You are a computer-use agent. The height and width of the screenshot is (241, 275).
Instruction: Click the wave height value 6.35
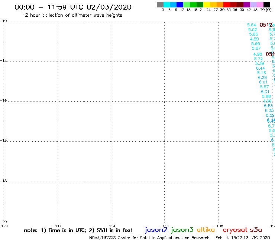[x=269, y=110]
